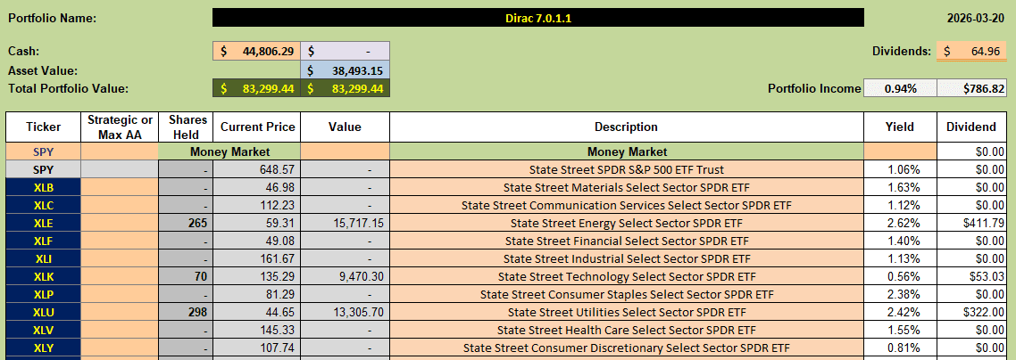Click the XLE shares held 265 cell
The height and width of the screenshot is (360, 1016).
click(x=187, y=224)
